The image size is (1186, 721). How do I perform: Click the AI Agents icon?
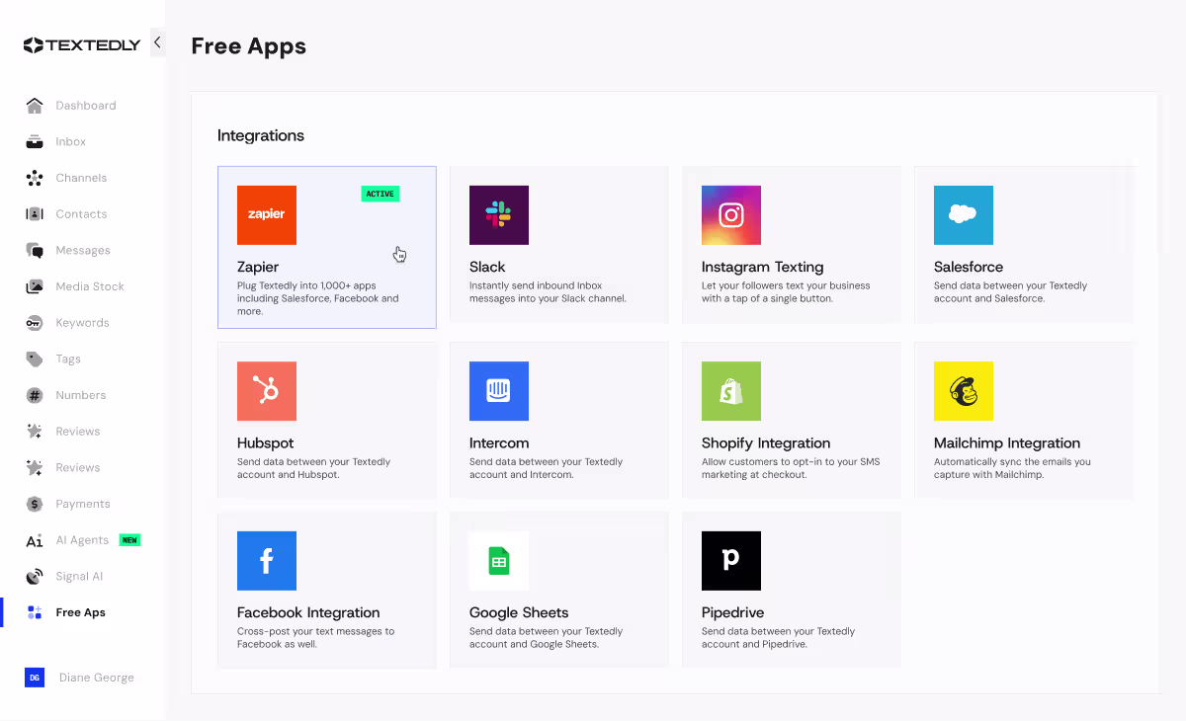coord(35,540)
